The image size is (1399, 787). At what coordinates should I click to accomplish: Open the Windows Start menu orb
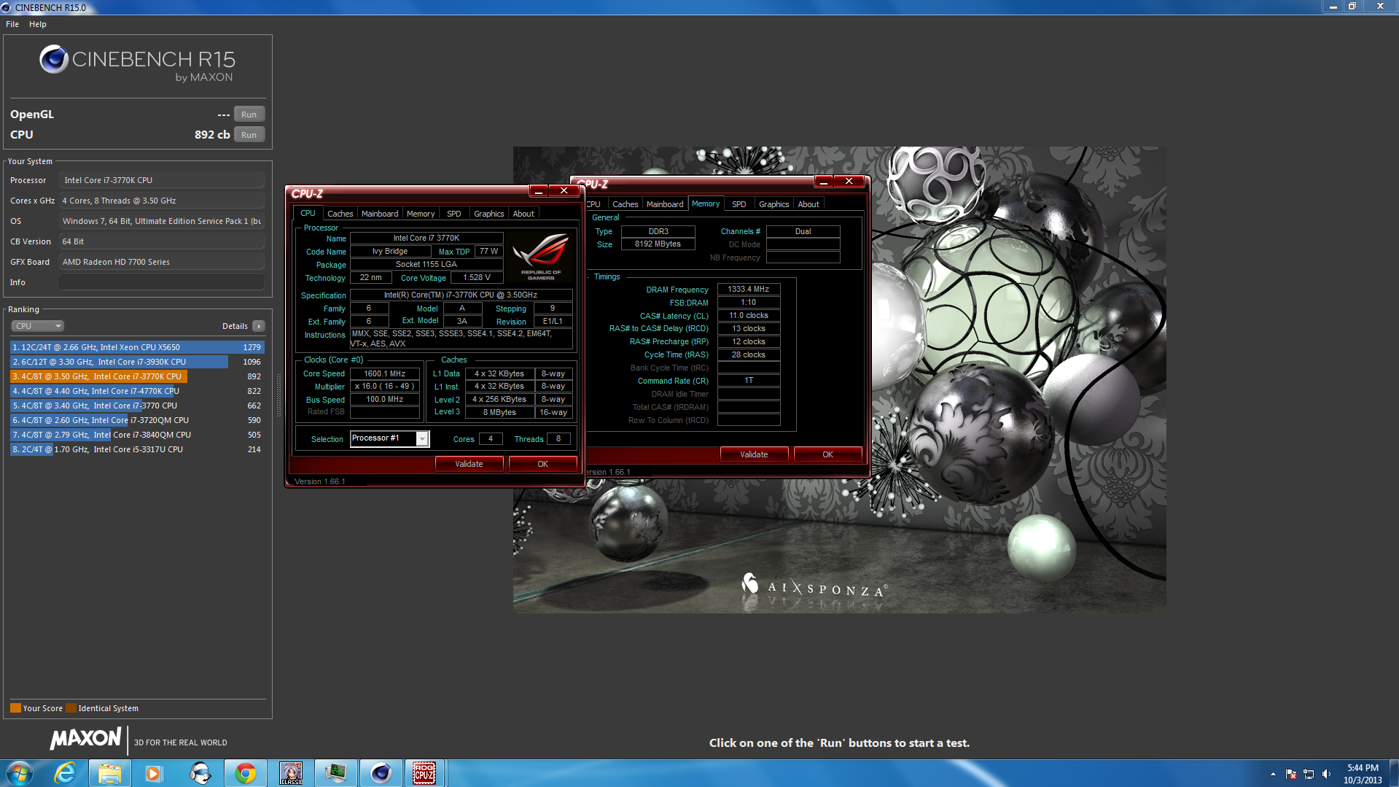point(19,773)
